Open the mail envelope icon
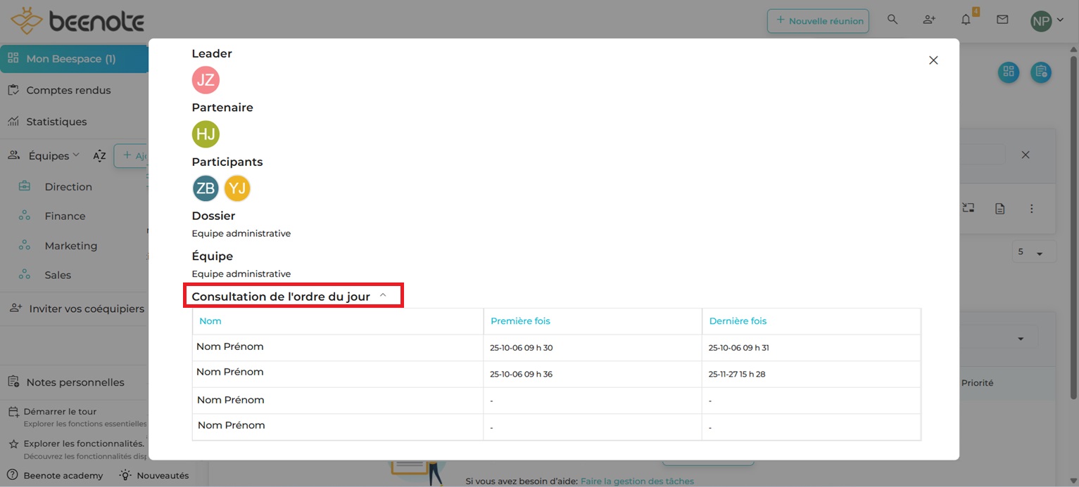1079x487 pixels. point(1002,20)
